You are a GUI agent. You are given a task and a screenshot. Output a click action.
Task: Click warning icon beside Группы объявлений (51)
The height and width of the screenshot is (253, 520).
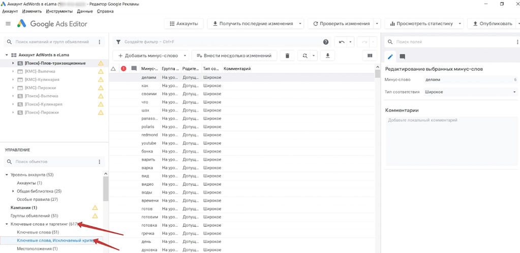[95, 216]
